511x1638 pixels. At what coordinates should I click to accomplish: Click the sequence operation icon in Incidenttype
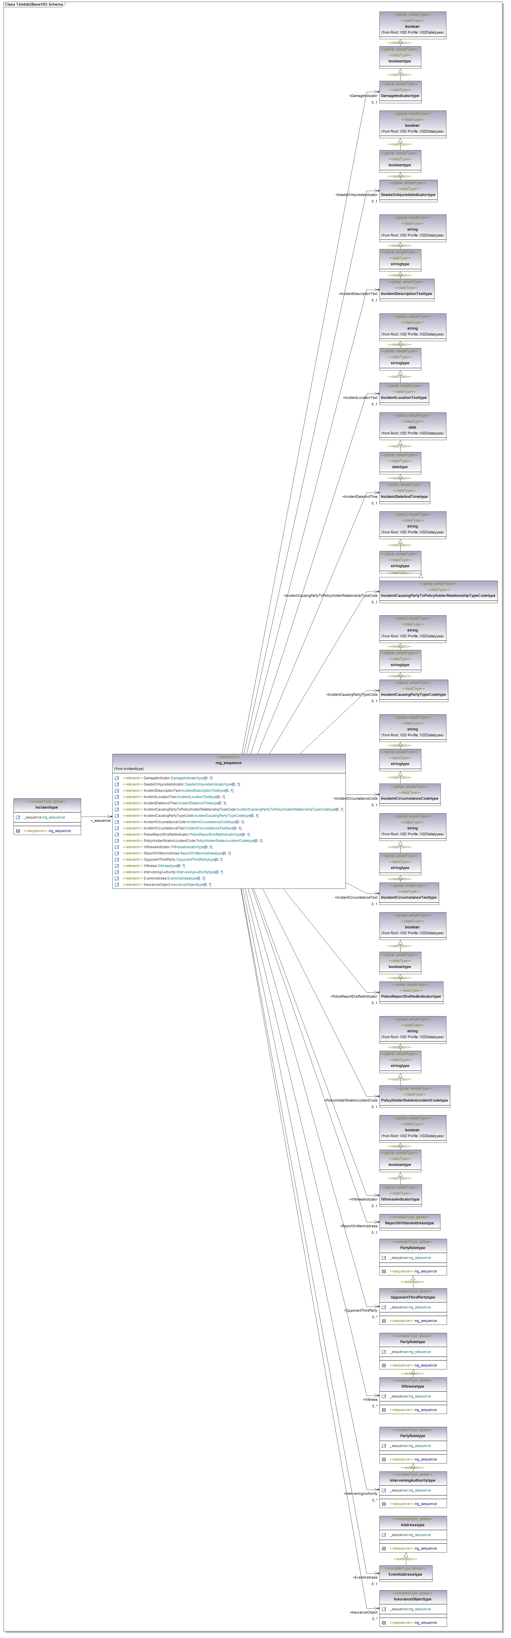(18, 830)
